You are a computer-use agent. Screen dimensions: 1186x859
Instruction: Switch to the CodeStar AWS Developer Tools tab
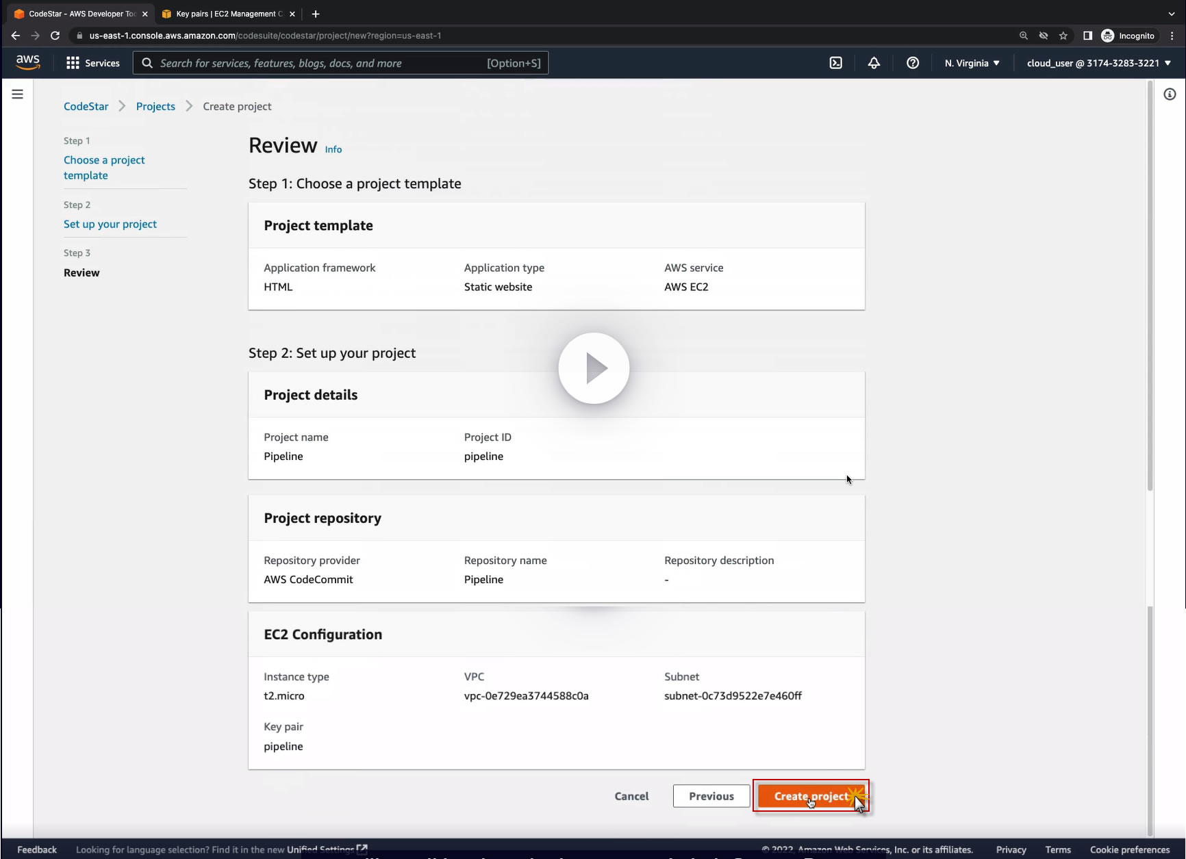81,14
